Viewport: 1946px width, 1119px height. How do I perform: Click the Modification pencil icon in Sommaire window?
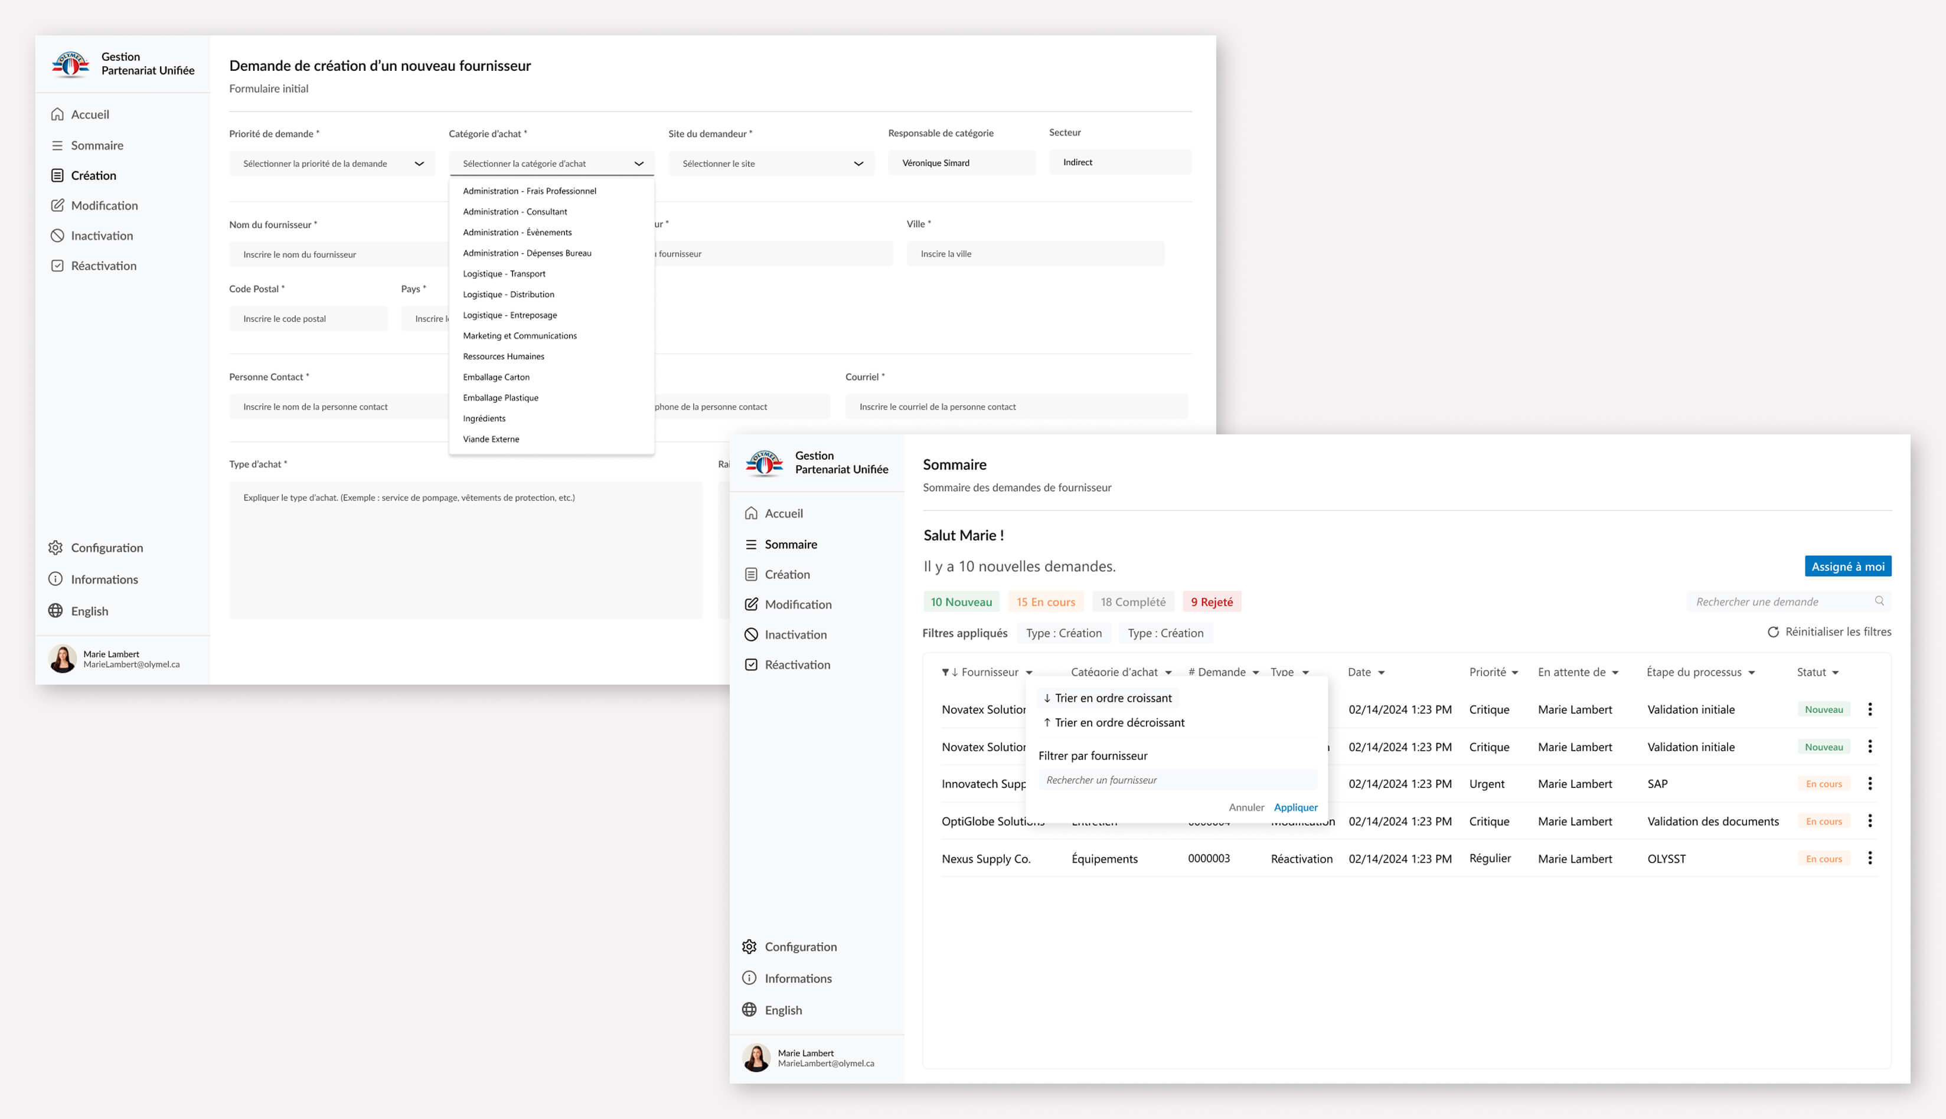751,604
